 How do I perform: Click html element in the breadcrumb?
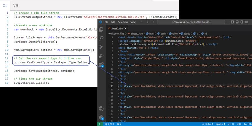(150, 34)
